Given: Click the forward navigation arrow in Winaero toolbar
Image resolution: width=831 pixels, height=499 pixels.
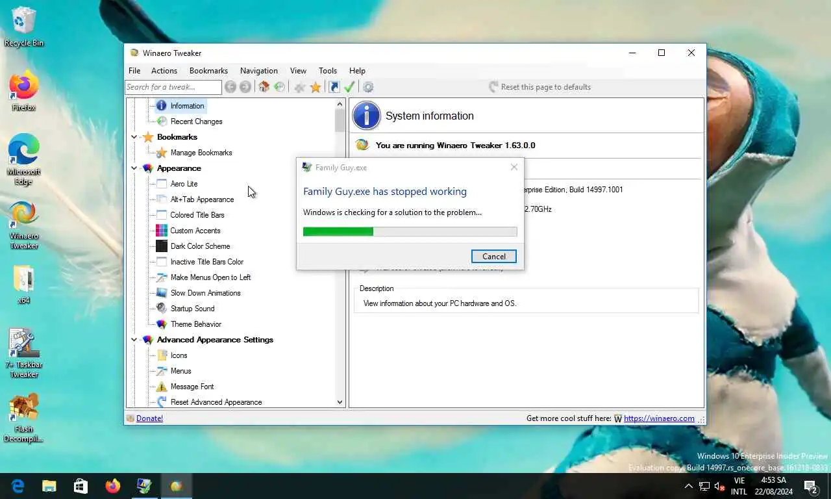Looking at the screenshot, I should coord(245,87).
